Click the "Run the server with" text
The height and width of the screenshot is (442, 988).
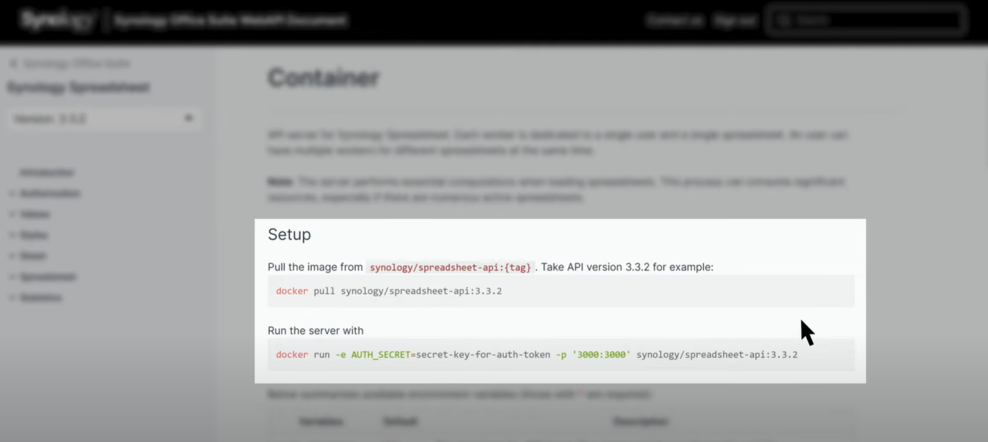pyautogui.click(x=315, y=331)
